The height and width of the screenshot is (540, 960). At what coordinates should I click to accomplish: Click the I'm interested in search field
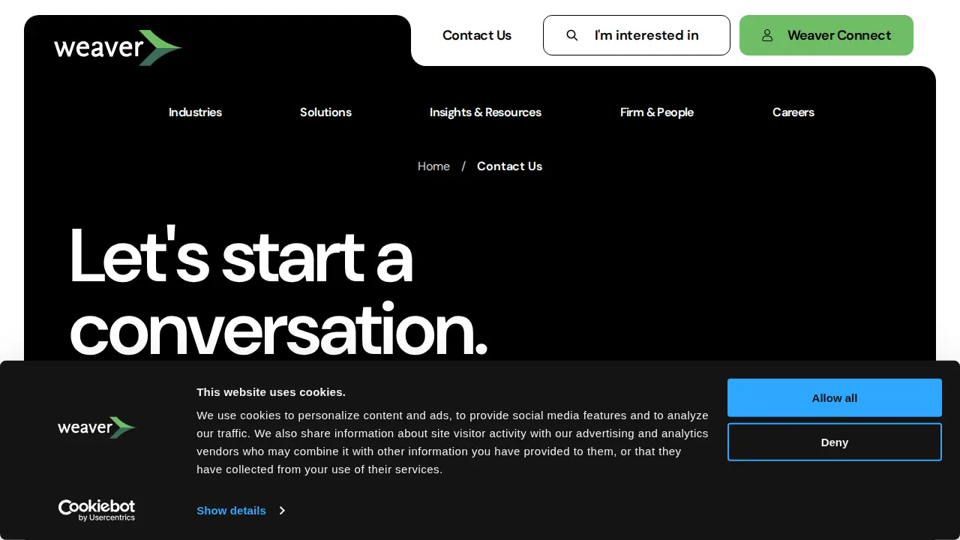(x=637, y=35)
